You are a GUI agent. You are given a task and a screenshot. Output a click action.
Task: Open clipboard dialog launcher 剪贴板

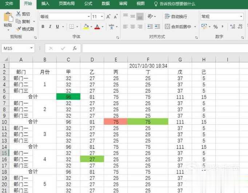point(35,38)
